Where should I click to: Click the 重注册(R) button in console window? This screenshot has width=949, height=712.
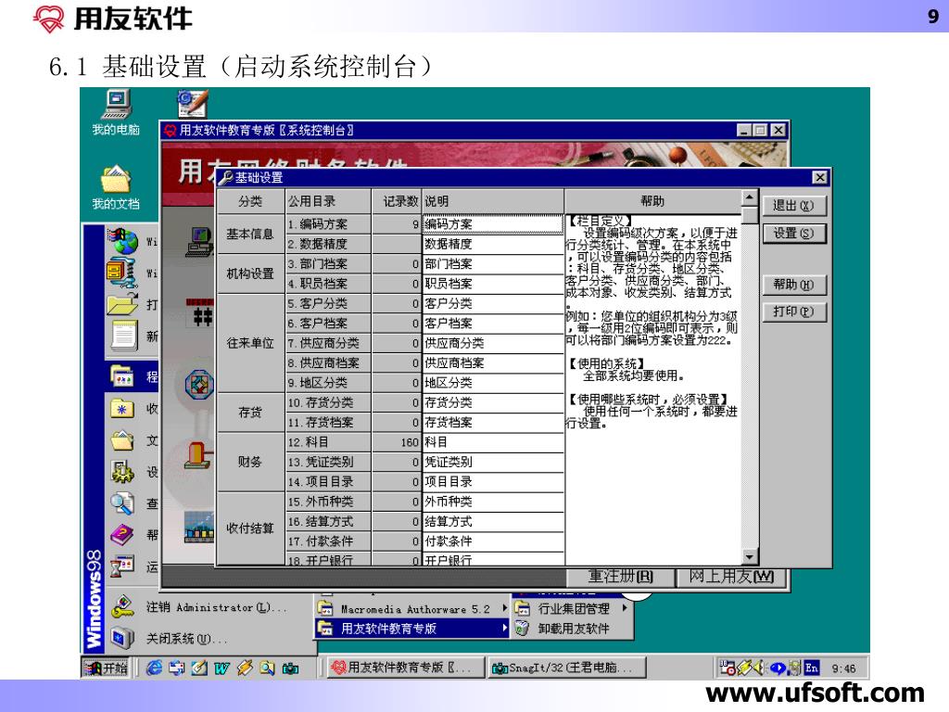(x=621, y=577)
